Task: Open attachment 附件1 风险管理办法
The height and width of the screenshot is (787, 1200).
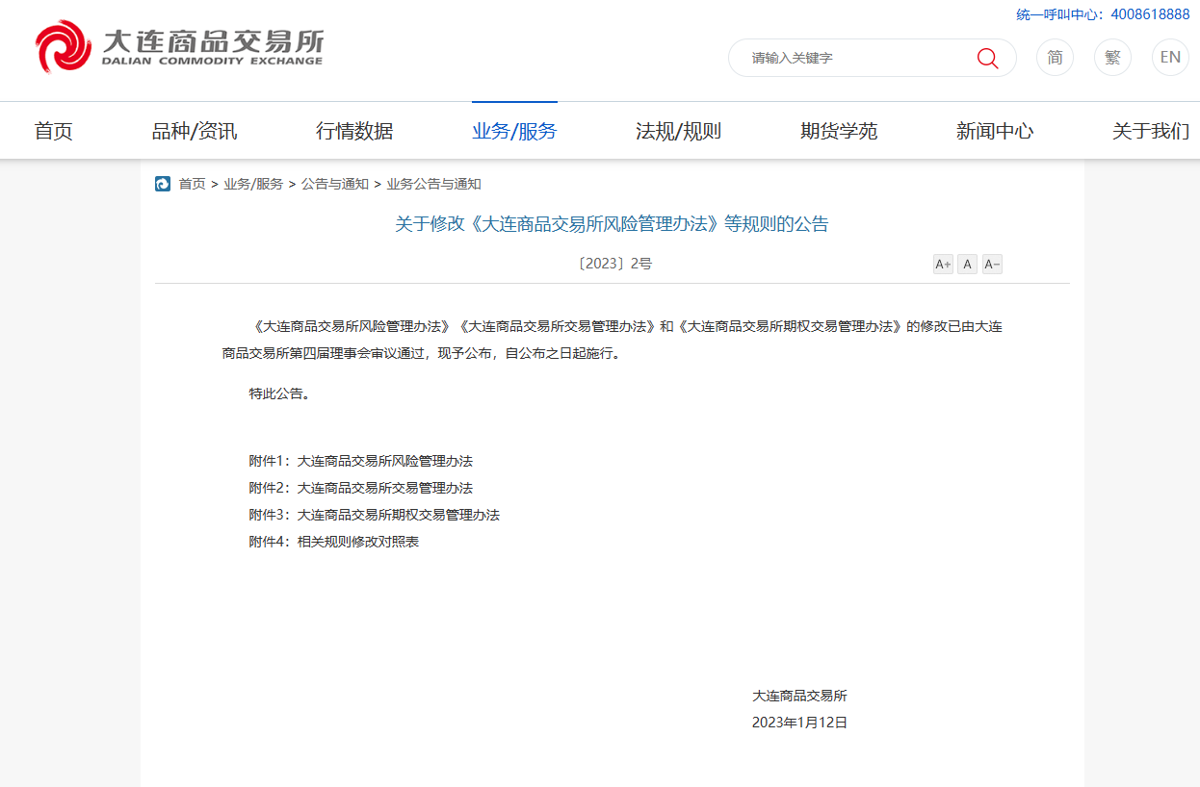Action: pyautogui.click(x=384, y=461)
